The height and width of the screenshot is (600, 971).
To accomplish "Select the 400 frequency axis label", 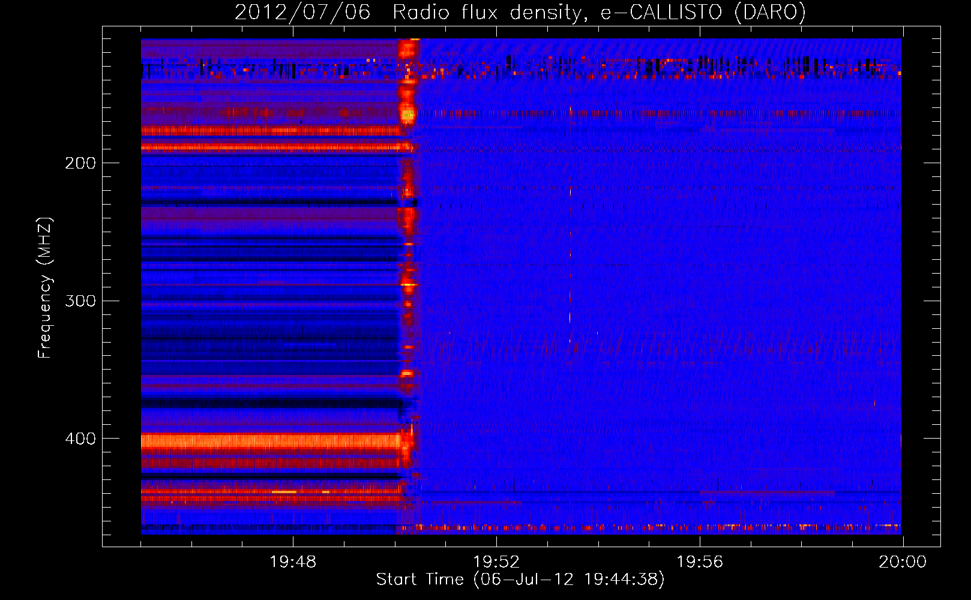I will [80, 439].
